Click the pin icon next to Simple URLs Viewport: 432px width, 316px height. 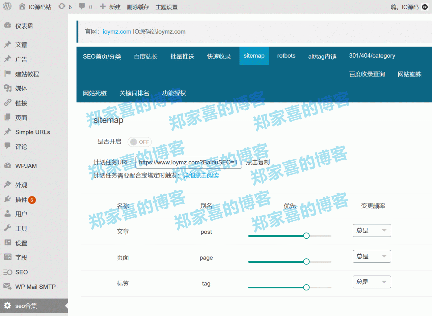click(7, 132)
